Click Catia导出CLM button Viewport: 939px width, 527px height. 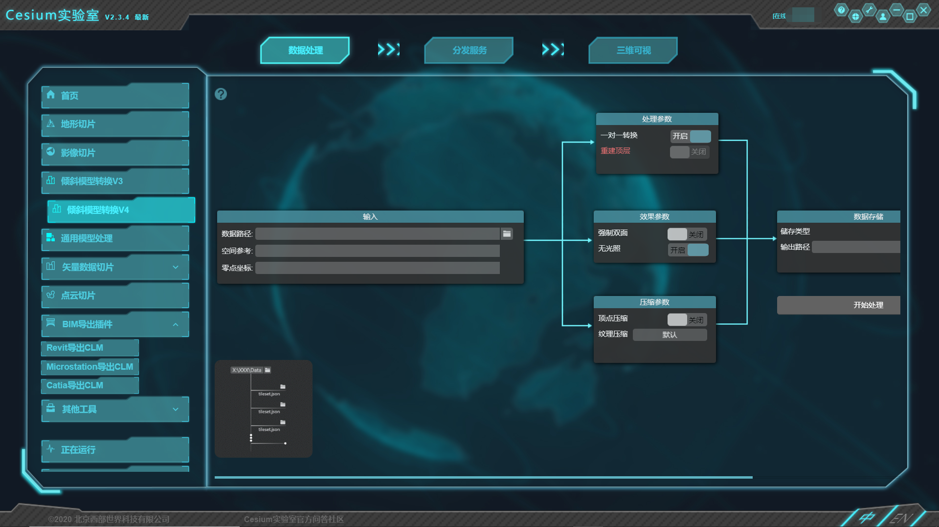[x=90, y=385]
